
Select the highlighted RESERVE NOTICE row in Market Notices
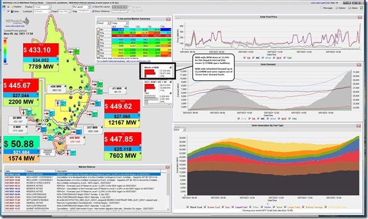pos(83,175)
